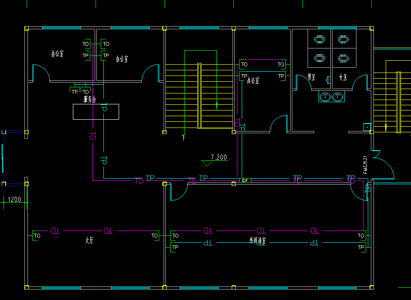Image resolution: width=411 pixels, height=300 pixels.
Task: Select the left wash basin below restrooms
Action: 325,97
